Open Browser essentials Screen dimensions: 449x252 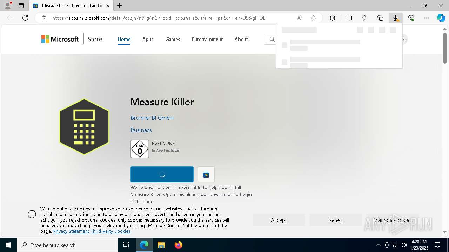pos(411,18)
